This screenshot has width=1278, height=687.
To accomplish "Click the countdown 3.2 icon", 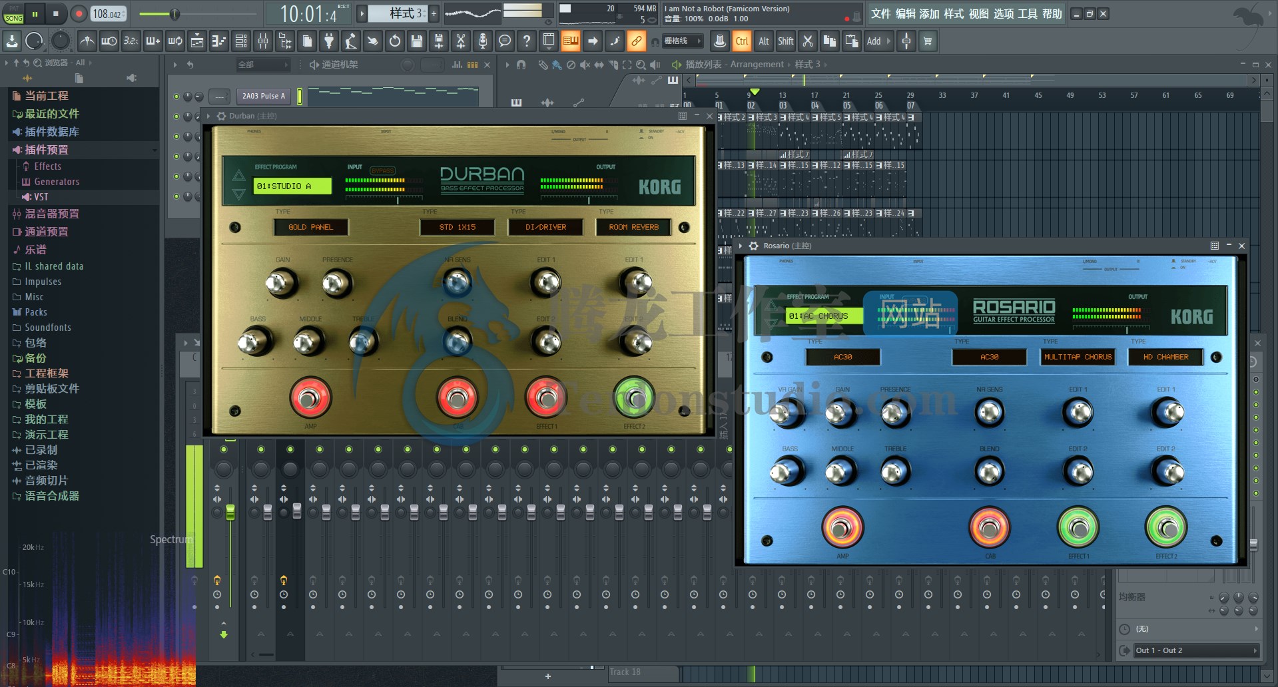I will click(x=131, y=41).
